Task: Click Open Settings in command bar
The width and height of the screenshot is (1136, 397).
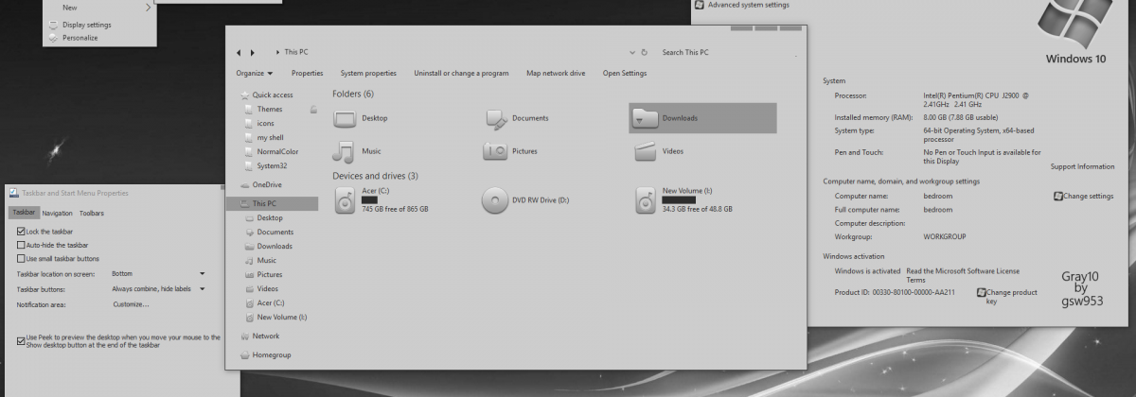Action: pyautogui.click(x=625, y=73)
